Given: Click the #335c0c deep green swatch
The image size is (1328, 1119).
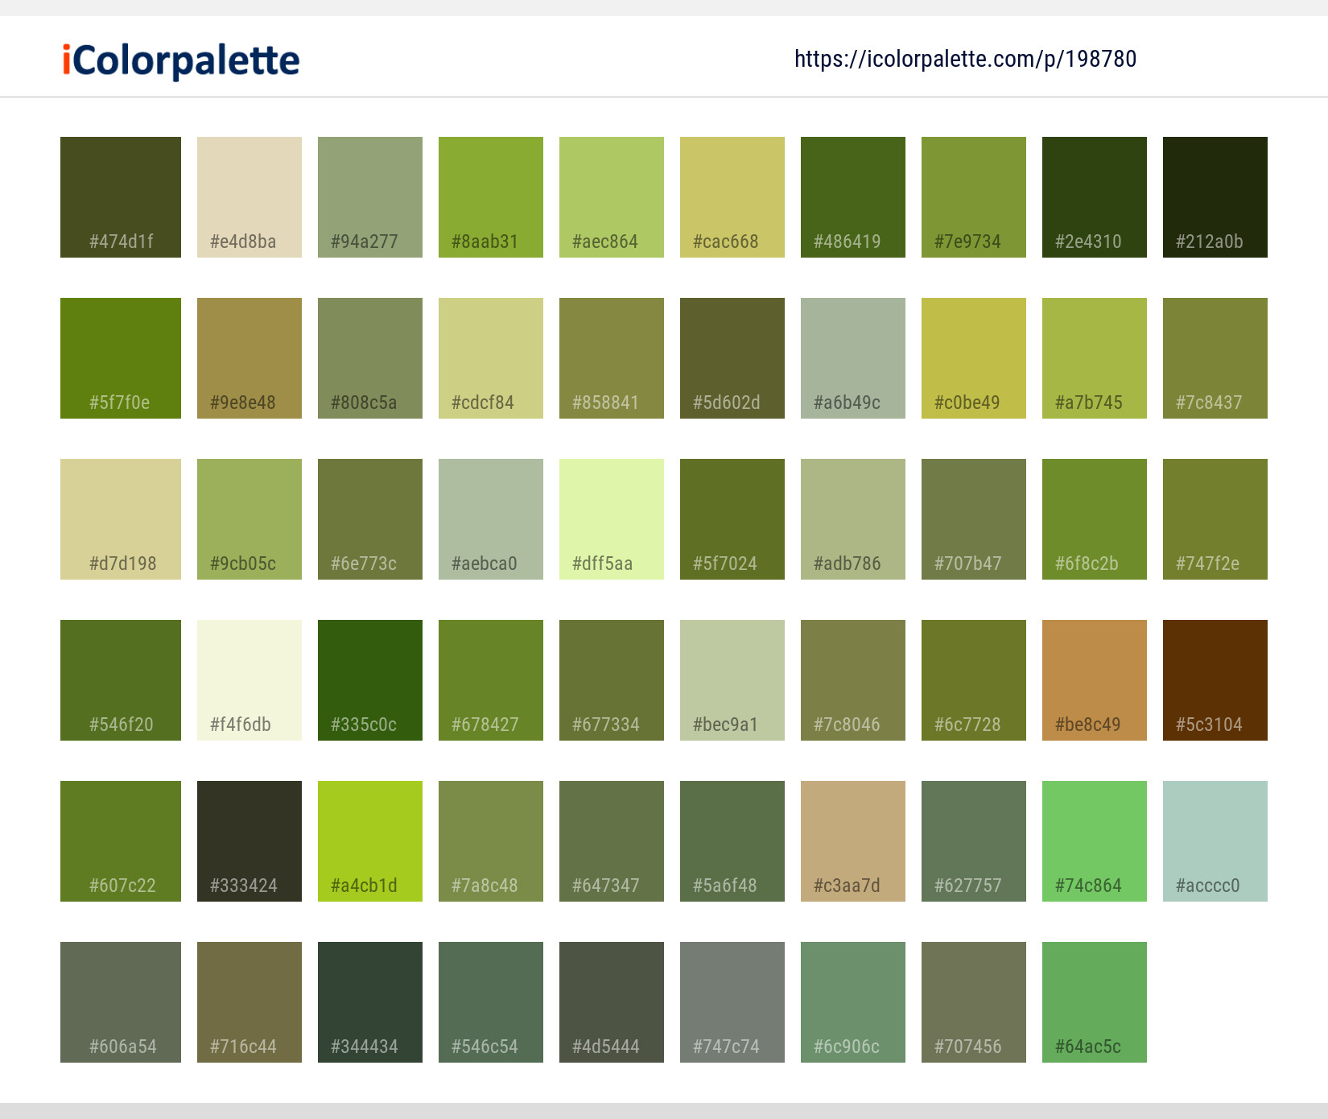Looking at the screenshot, I should pyautogui.click(x=370, y=680).
